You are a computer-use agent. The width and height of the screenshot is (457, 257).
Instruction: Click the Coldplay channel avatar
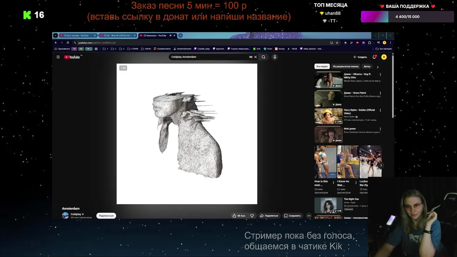pyautogui.click(x=65, y=216)
